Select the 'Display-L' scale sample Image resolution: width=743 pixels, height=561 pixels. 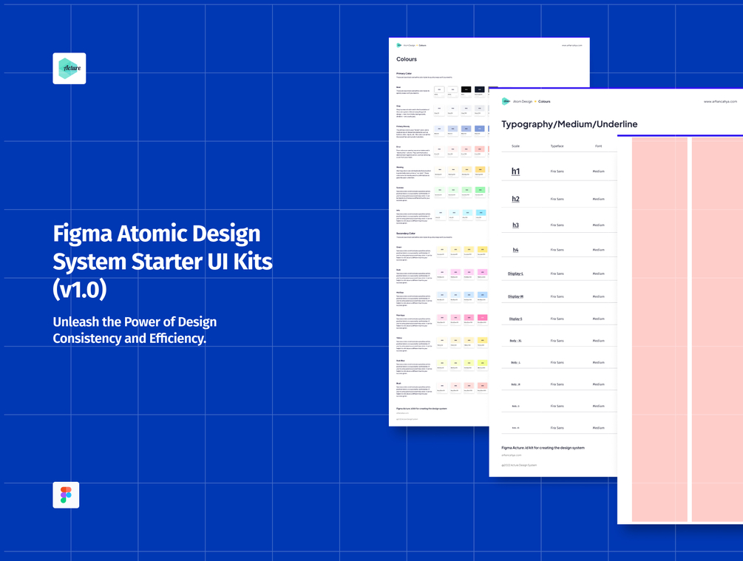(515, 274)
